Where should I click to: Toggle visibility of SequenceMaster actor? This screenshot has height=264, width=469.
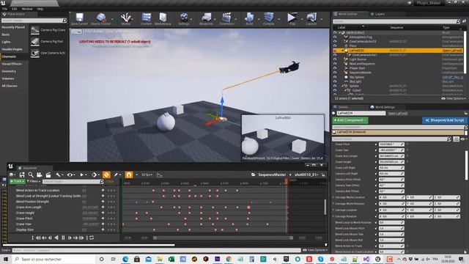tap(335, 73)
